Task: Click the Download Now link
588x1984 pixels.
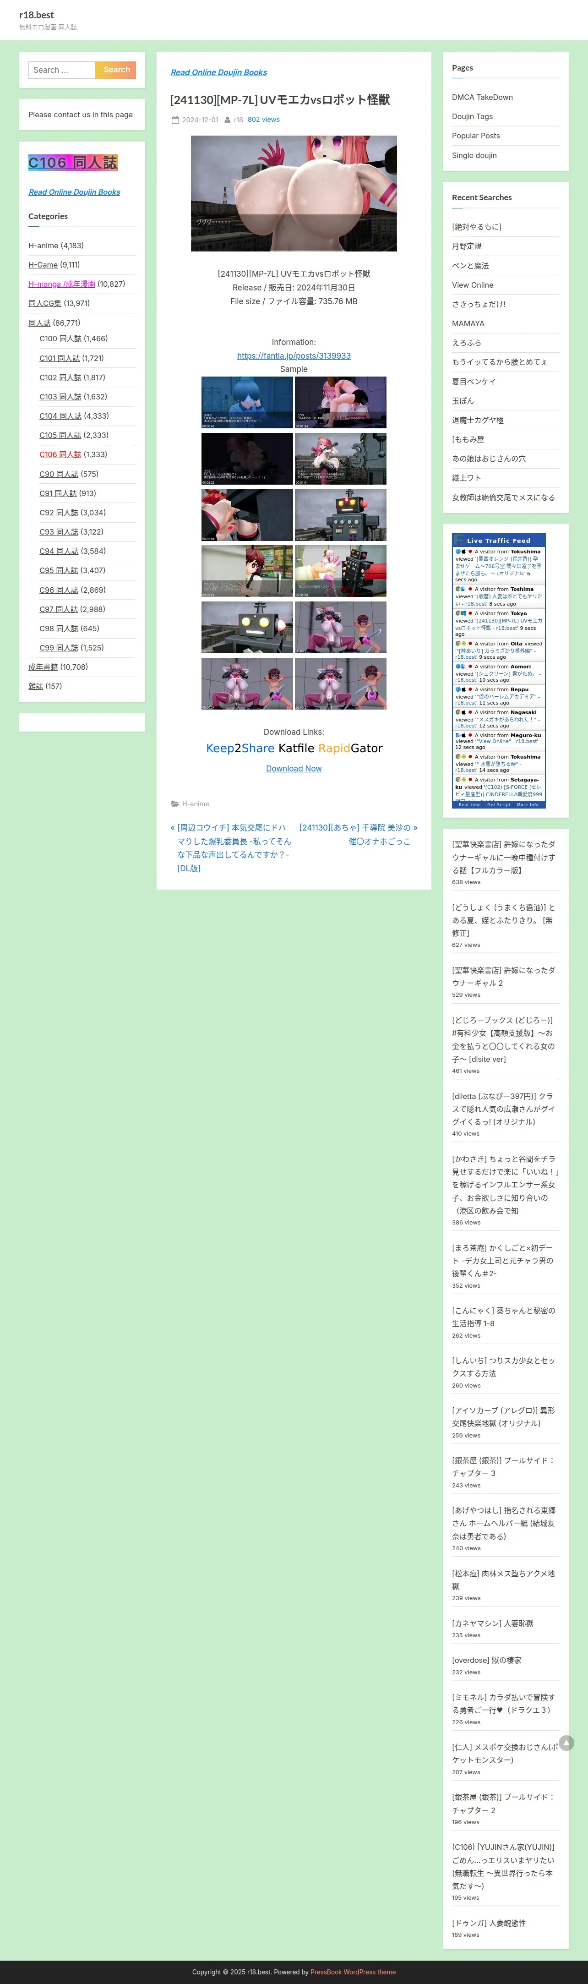Action: tap(294, 769)
